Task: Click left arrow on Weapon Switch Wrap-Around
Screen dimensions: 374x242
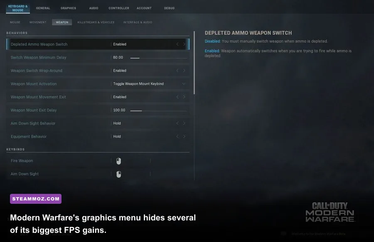Action: [177, 71]
